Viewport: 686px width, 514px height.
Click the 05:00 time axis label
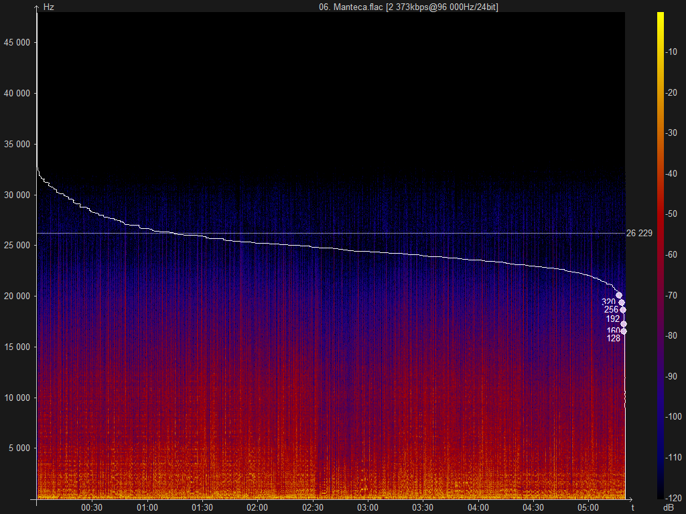point(588,507)
